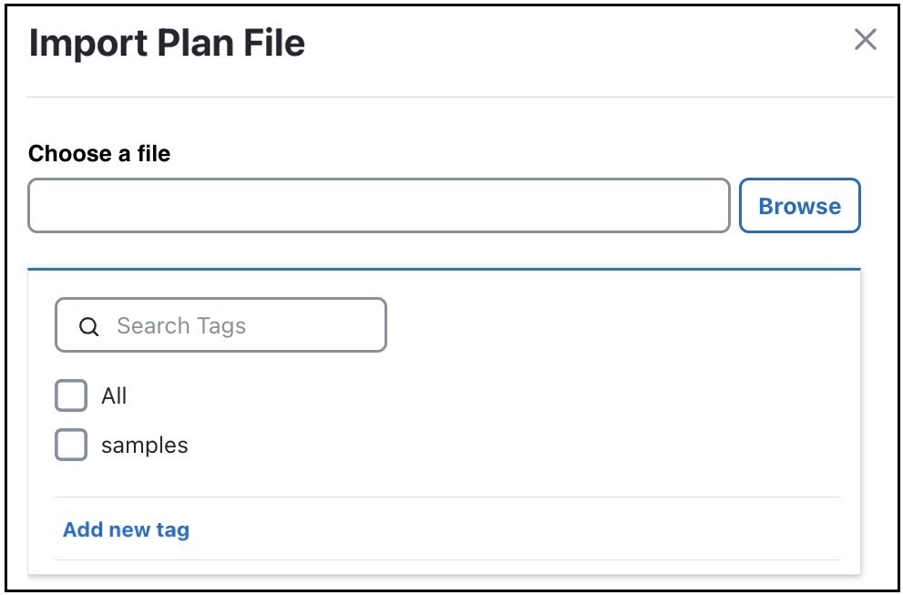Tick the checkbox next to All
903x595 pixels.
click(71, 395)
